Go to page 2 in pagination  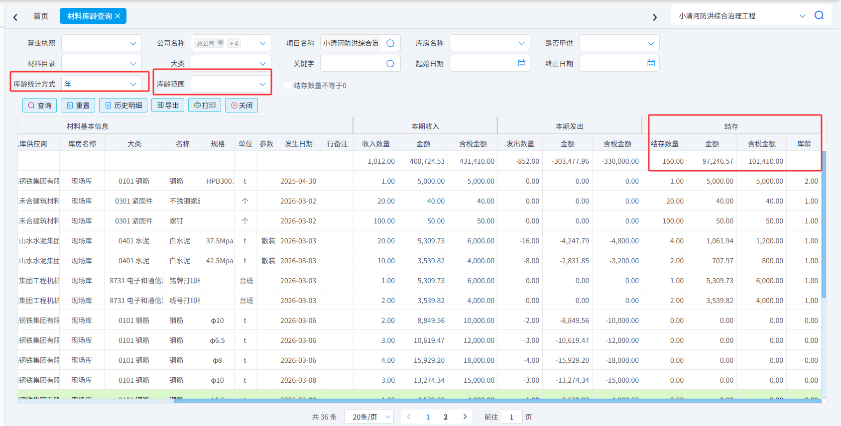coord(446,417)
